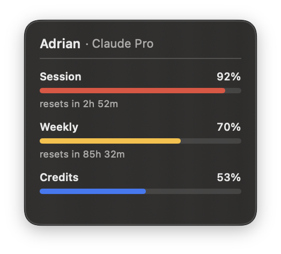
Task: Click the resets in 85h 32m text
Action: click(82, 154)
